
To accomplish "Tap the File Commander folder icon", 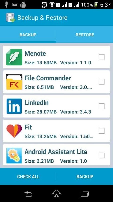I will [14, 82].
